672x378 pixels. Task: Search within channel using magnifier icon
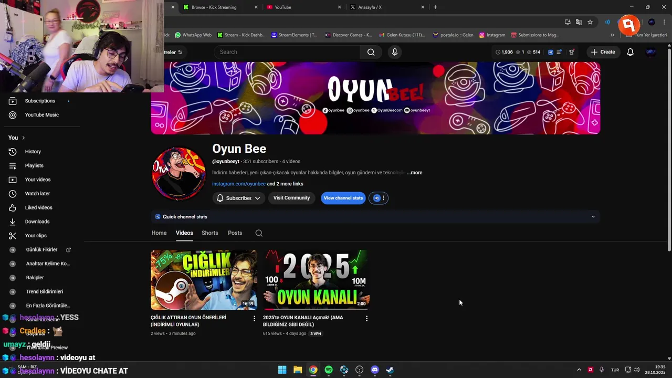pos(259,233)
